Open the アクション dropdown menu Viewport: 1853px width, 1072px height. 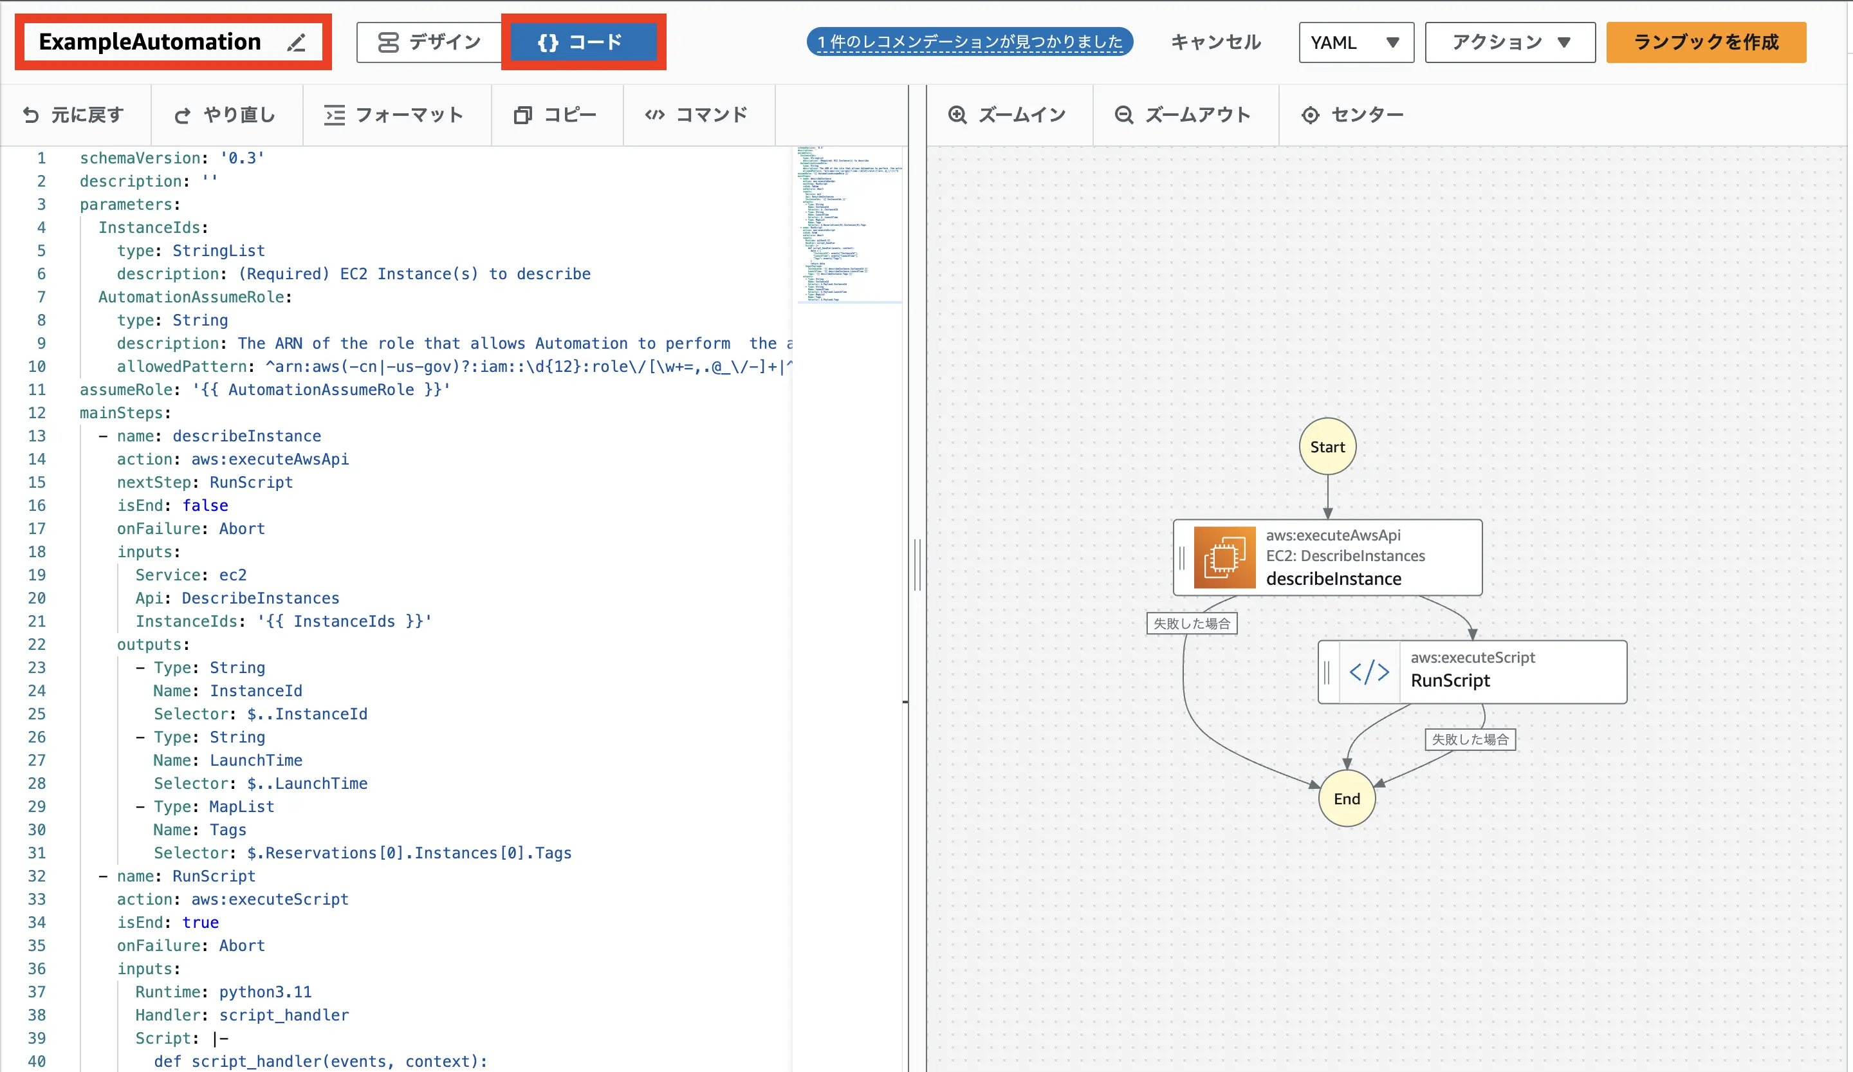(1509, 42)
